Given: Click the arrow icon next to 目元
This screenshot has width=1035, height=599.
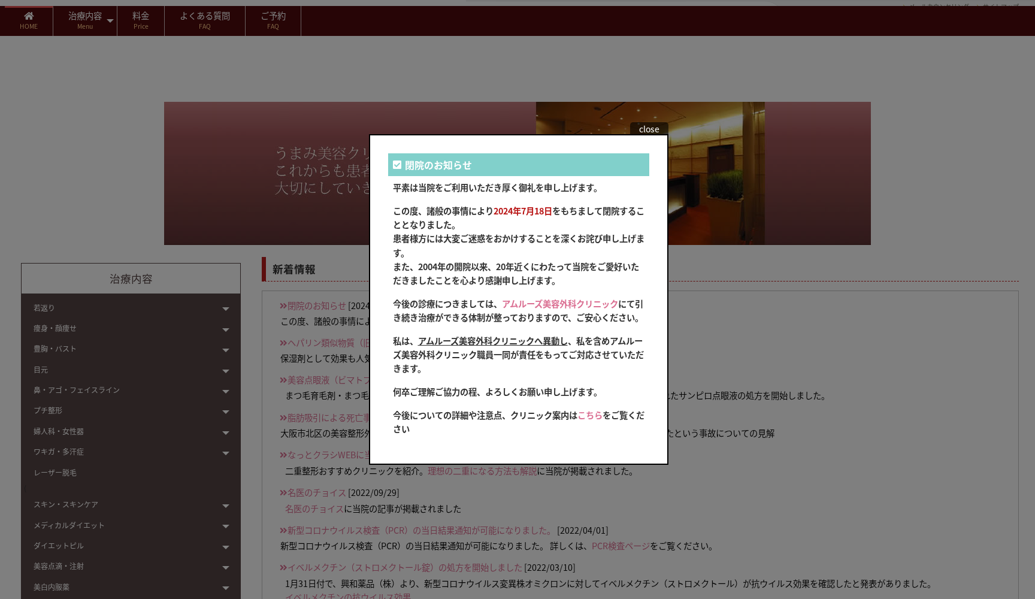Looking at the screenshot, I should 225,371.
